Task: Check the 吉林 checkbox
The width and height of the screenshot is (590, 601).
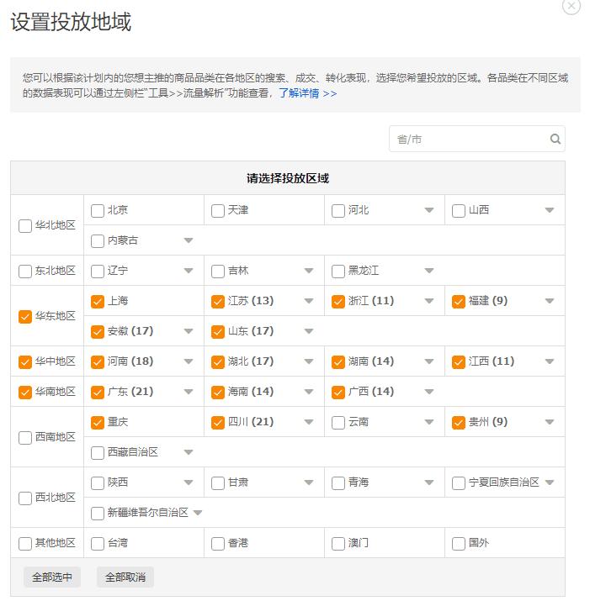Action: 218,271
